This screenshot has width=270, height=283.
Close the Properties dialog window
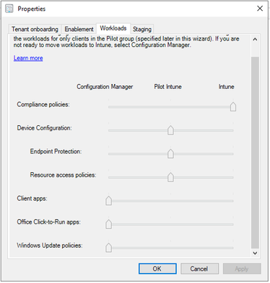[260, 9]
